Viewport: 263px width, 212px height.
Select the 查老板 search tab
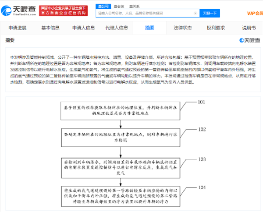point(119,7)
